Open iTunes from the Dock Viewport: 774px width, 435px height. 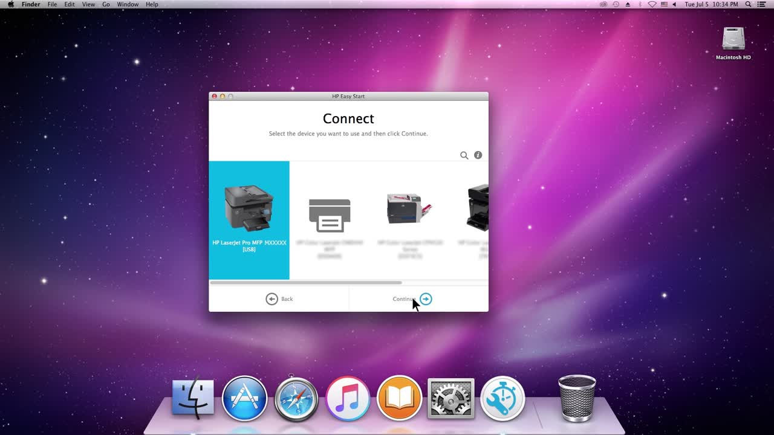point(348,398)
